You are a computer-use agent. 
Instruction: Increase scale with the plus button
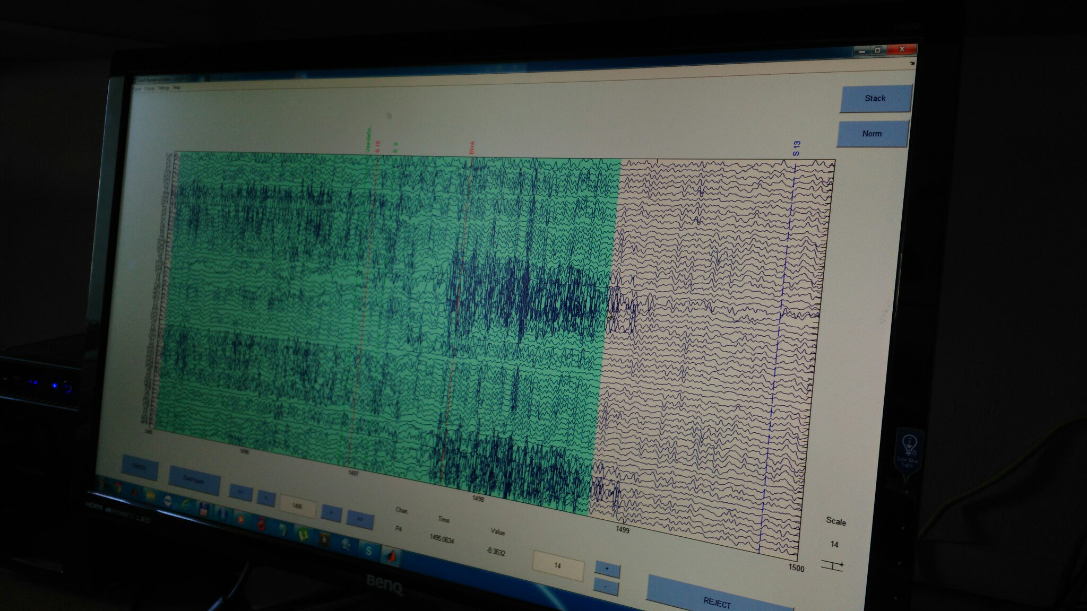pos(607,570)
